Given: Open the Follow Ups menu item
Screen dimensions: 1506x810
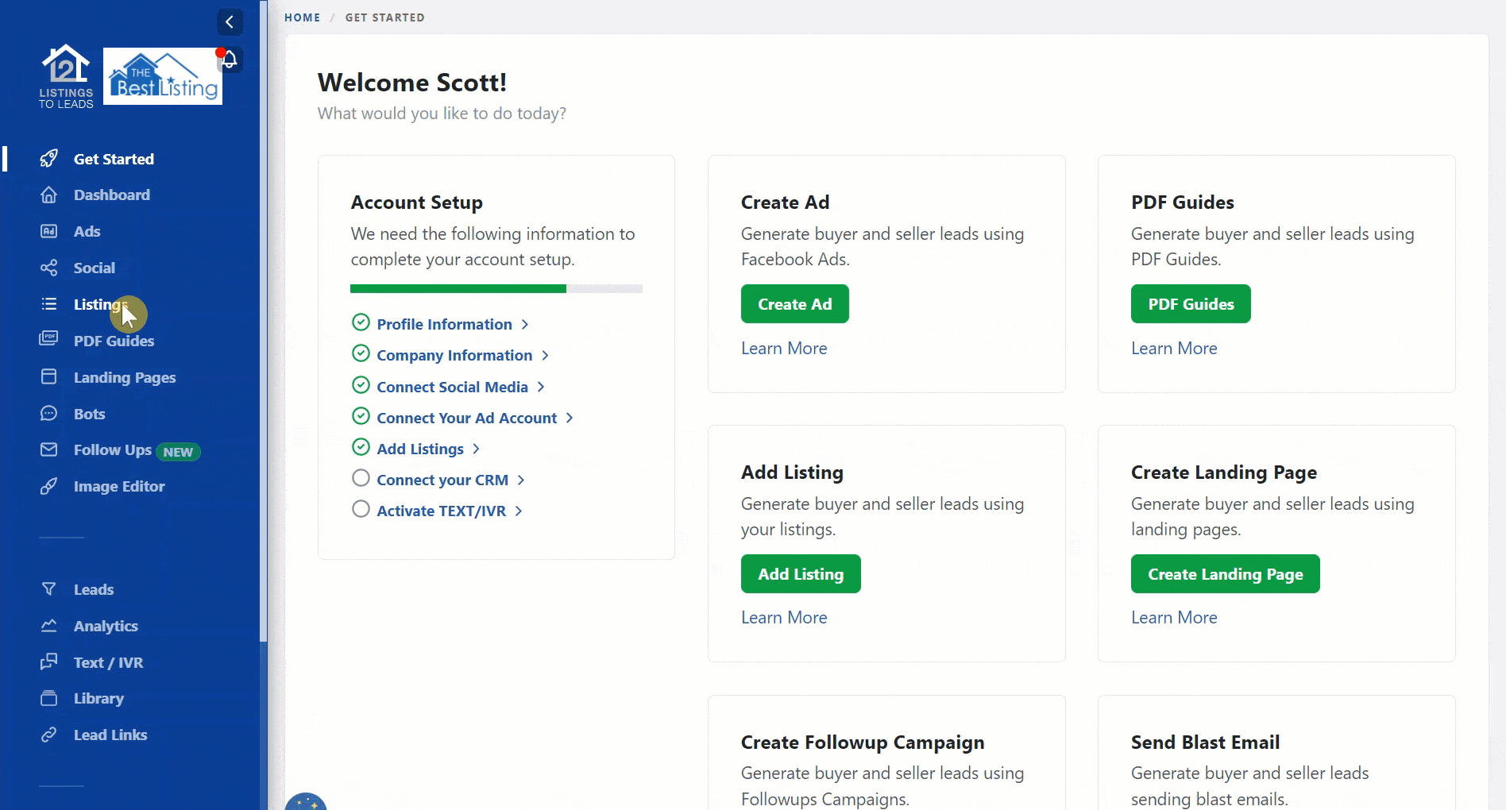Looking at the screenshot, I should (112, 450).
